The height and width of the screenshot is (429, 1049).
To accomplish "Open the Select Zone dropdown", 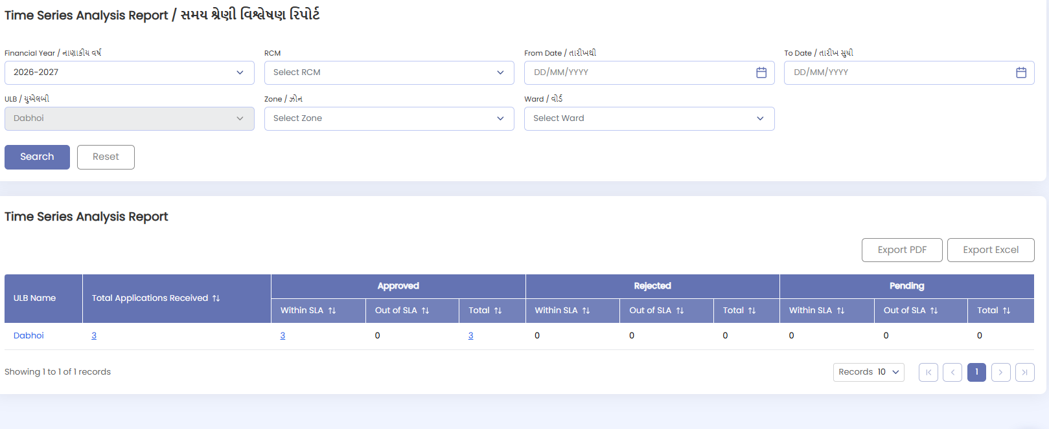I will [x=389, y=118].
